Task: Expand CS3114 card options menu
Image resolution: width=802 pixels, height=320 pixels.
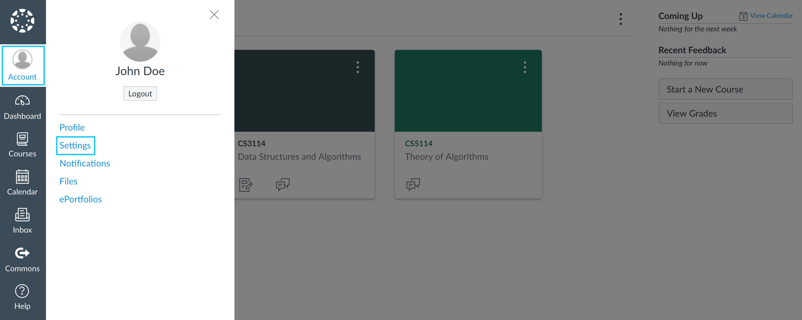Action: pyautogui.click(x=358, y=67)
